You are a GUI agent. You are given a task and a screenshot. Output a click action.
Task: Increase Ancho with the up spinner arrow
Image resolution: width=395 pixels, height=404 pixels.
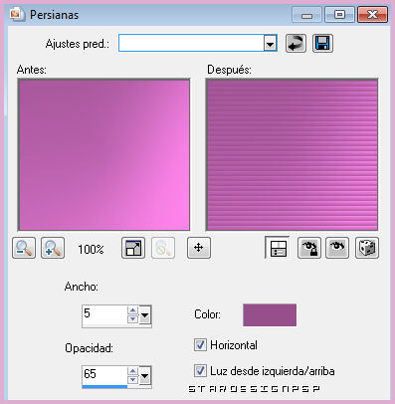[x=132, y=310]
